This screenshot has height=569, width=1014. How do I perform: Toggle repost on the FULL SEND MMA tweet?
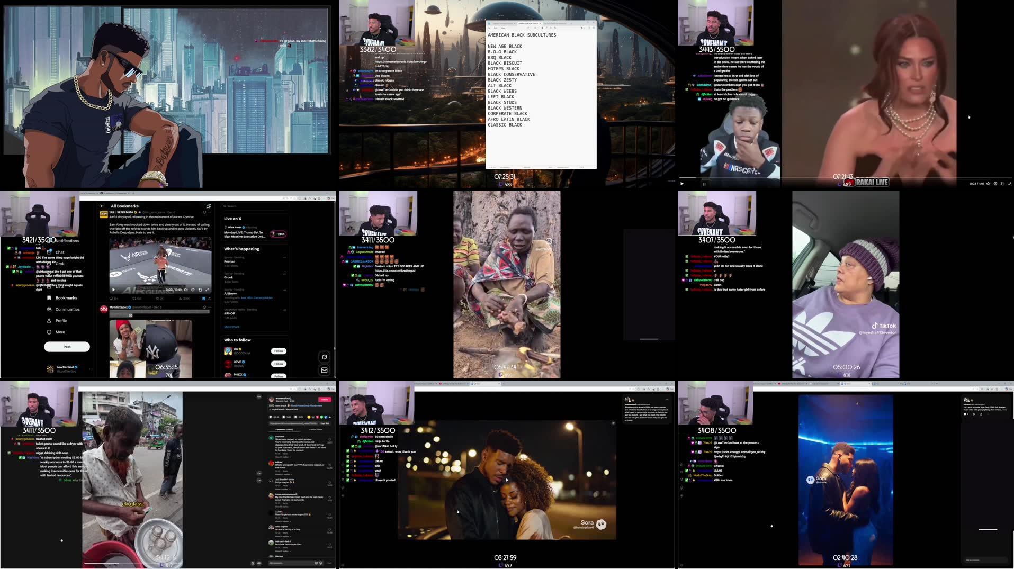tap(134, 299)
